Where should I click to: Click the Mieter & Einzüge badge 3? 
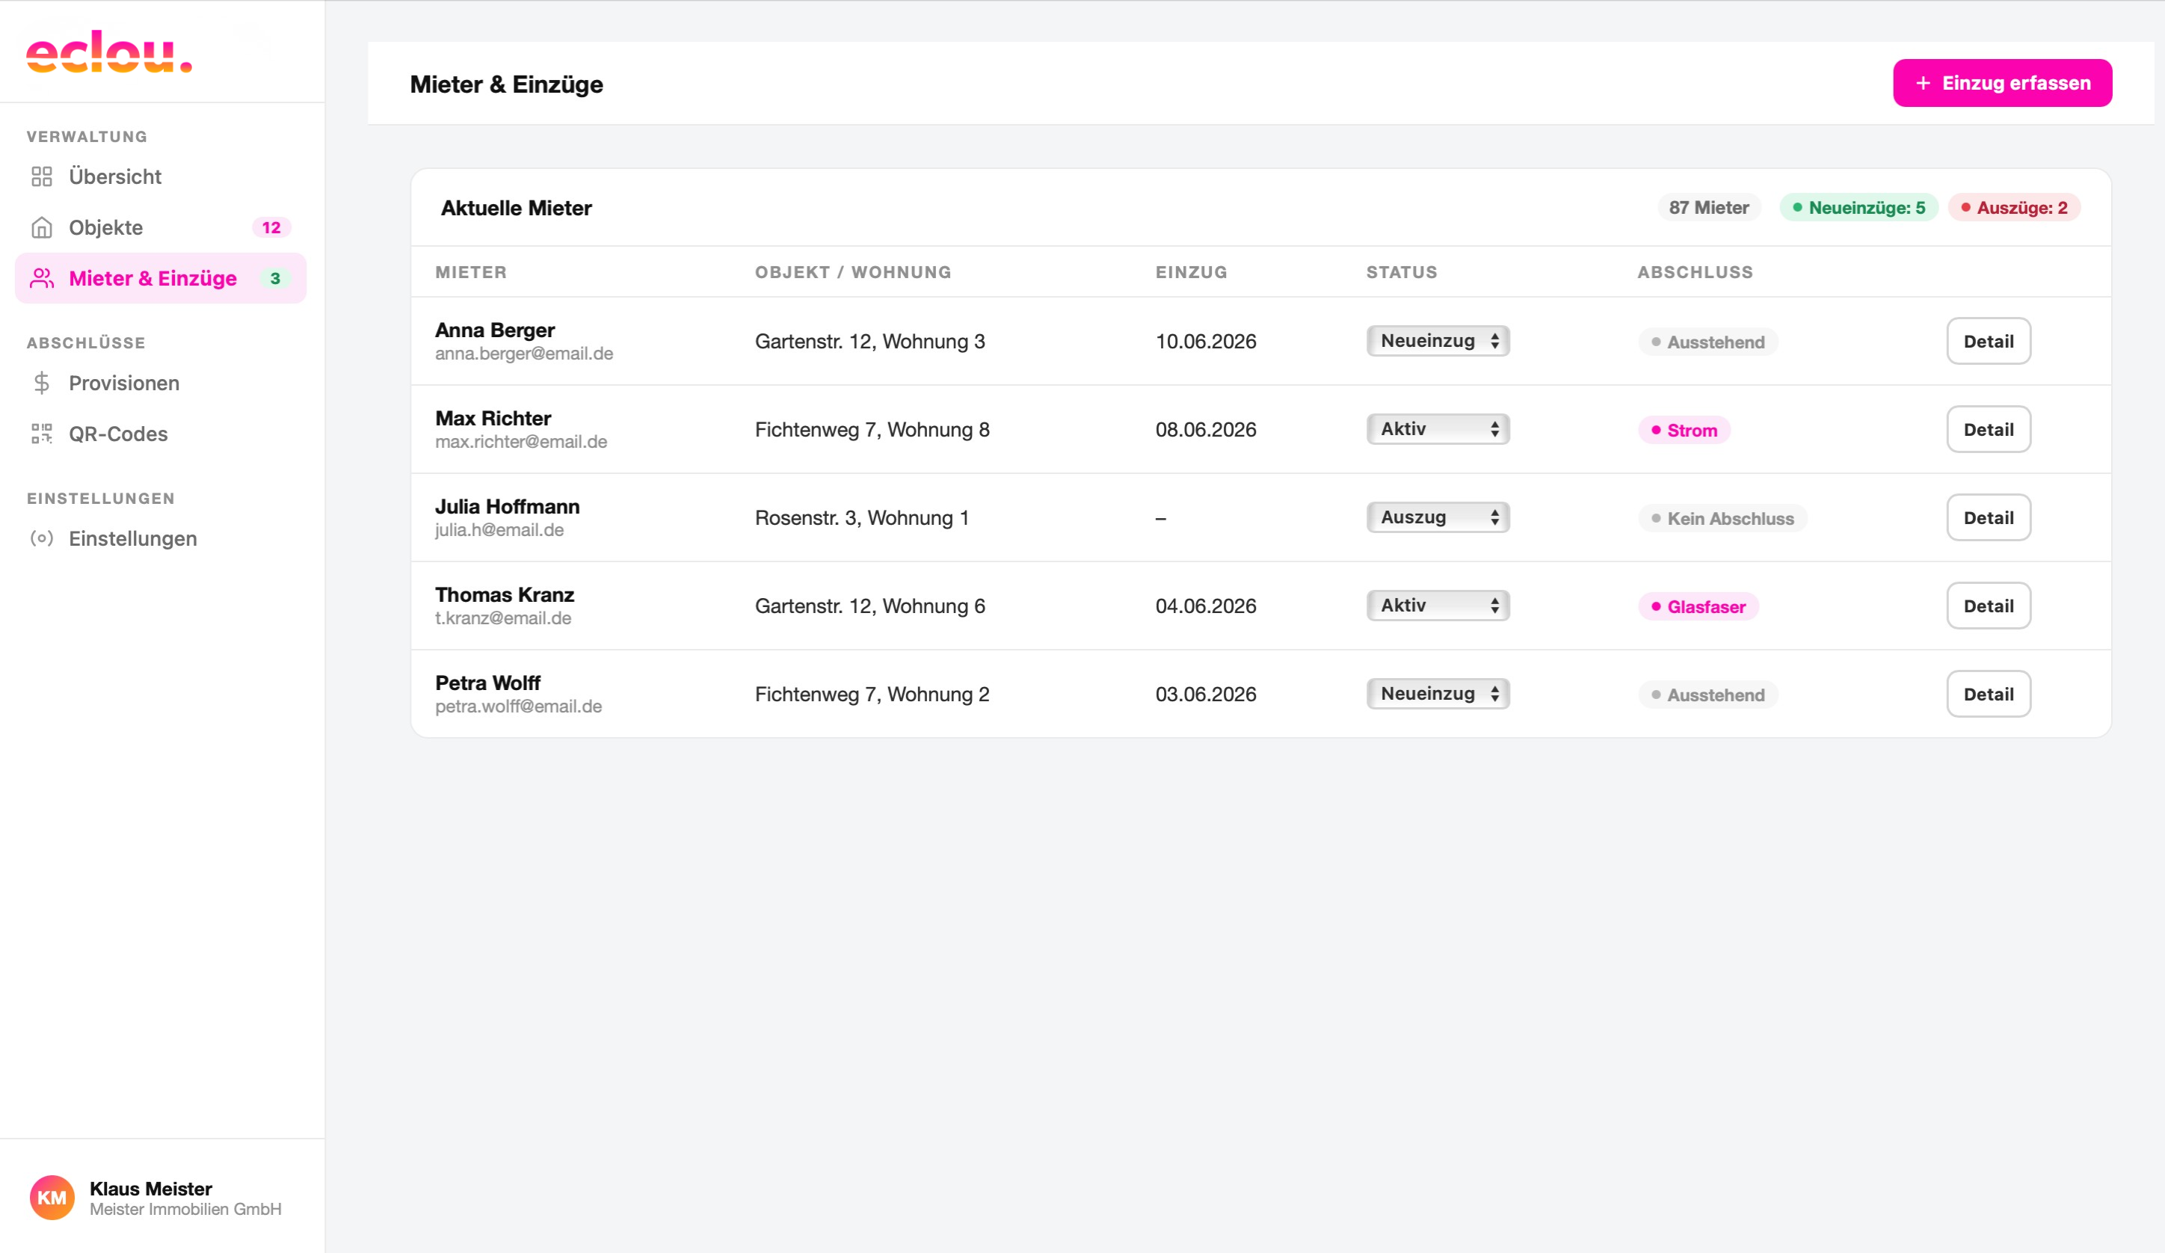[x=275, y=277]
